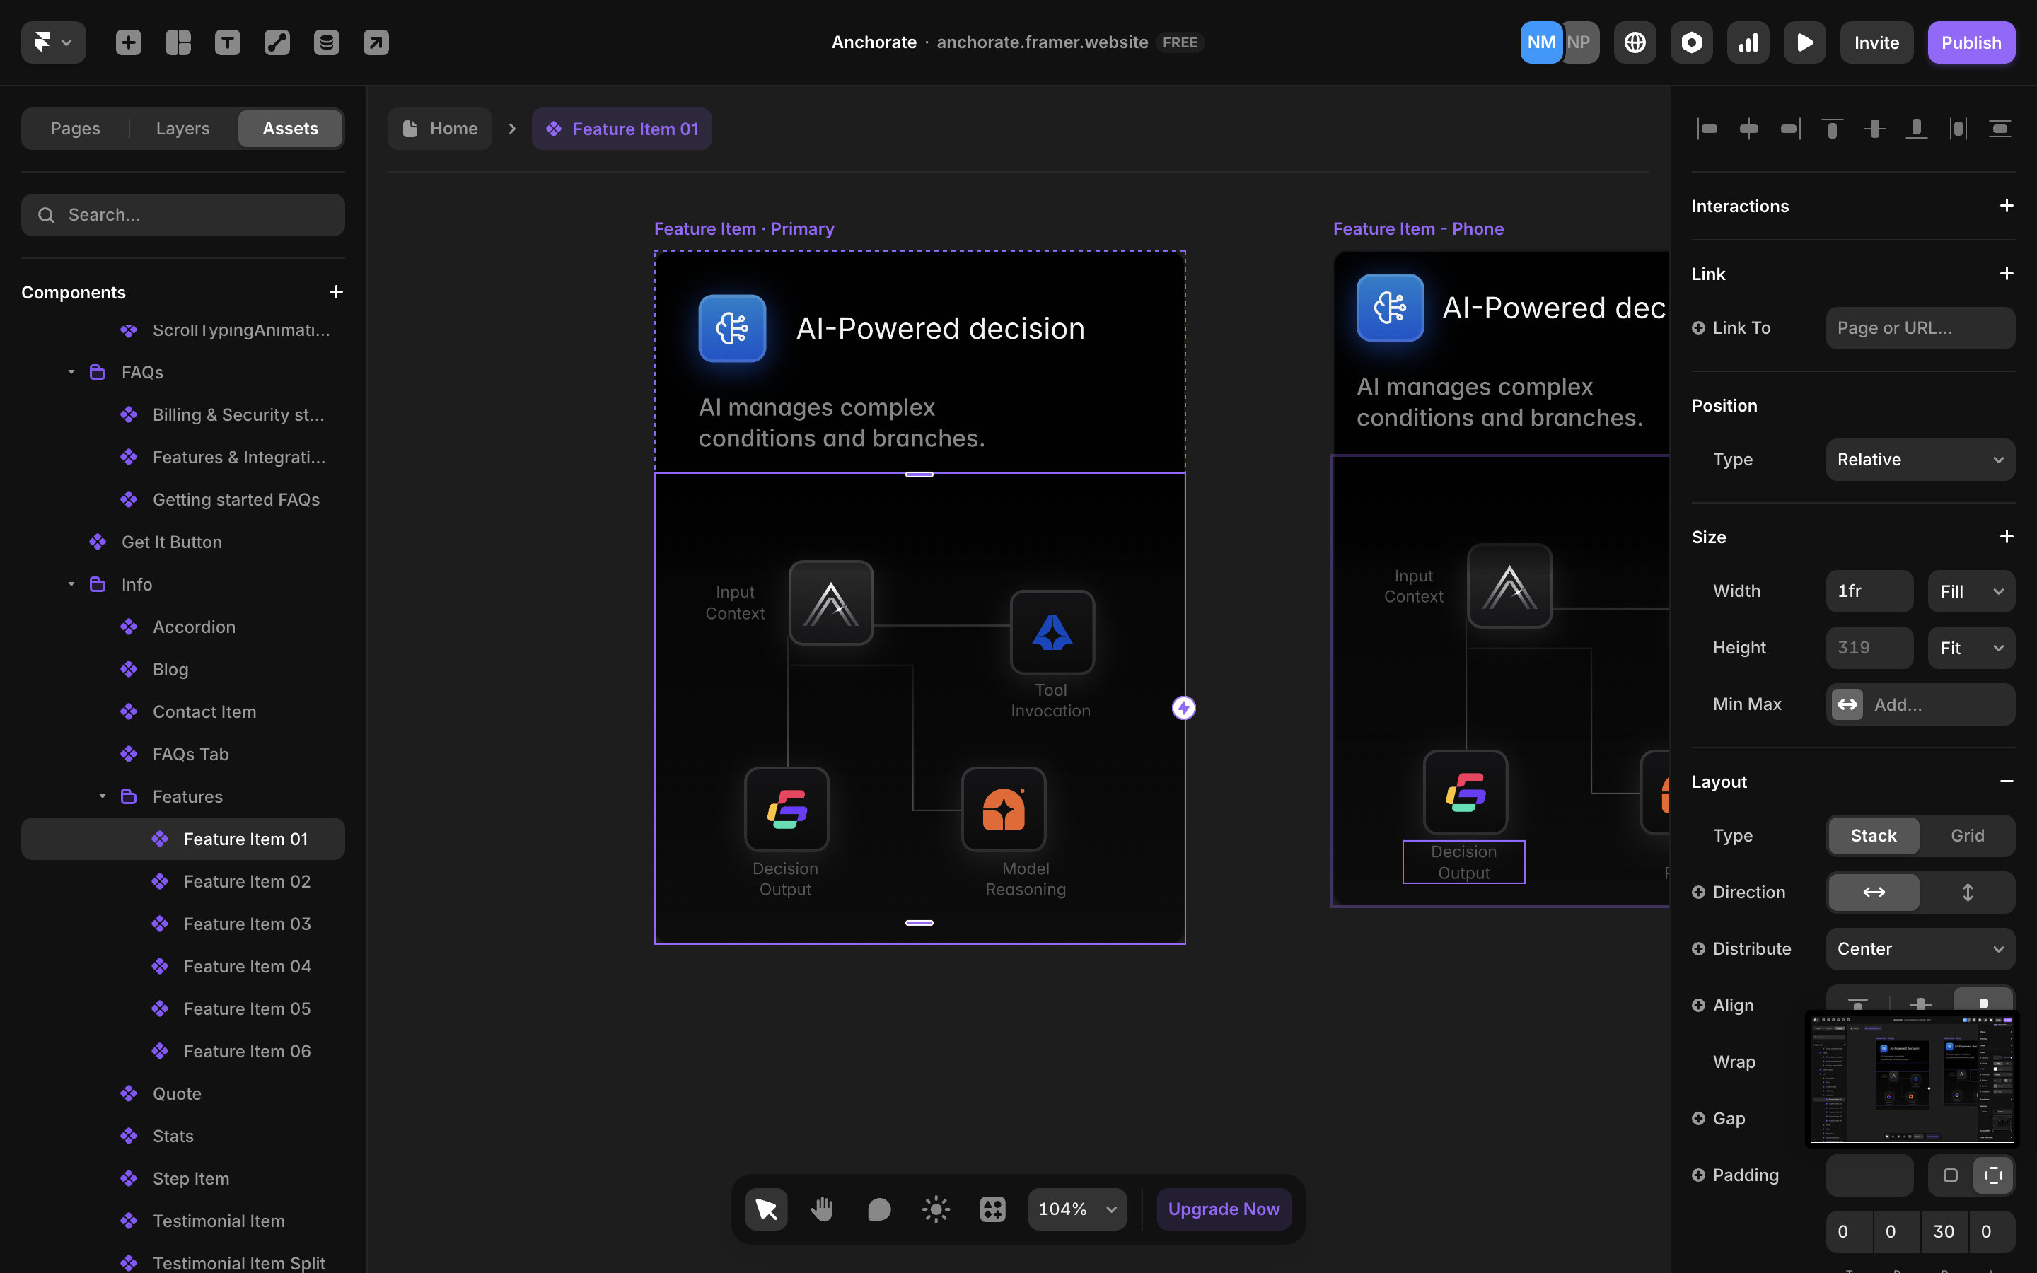
Task: Open the Distribute Center dropdown
Action: [1920, 949]
